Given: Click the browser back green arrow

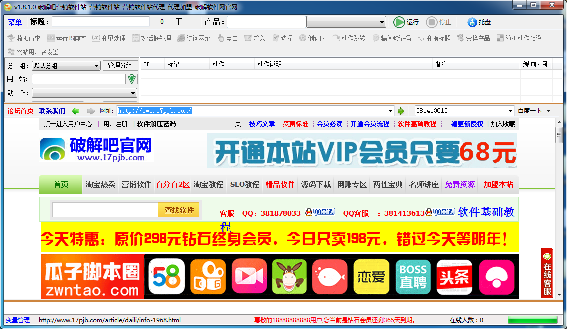Looking at the screenshot, I should tap(75, 111).
